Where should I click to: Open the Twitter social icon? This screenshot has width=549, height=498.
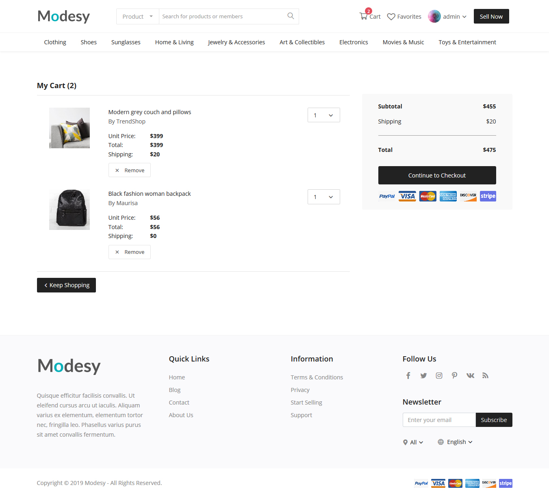click(423, 375)
